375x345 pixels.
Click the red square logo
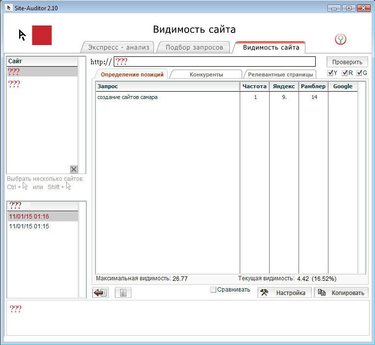tap(42, 35)
